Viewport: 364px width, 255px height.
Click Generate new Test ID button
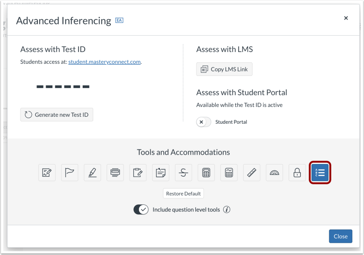click(x=57, y=115)
